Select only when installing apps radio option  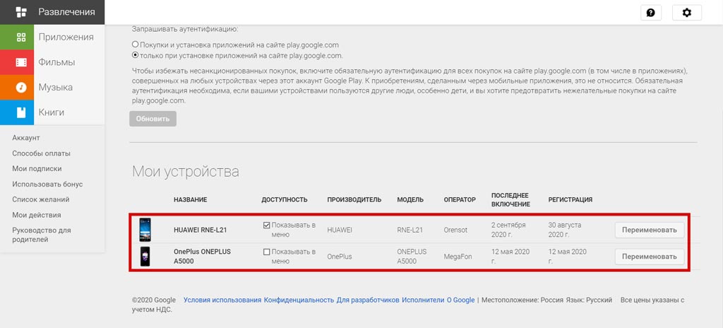(135, 55)
